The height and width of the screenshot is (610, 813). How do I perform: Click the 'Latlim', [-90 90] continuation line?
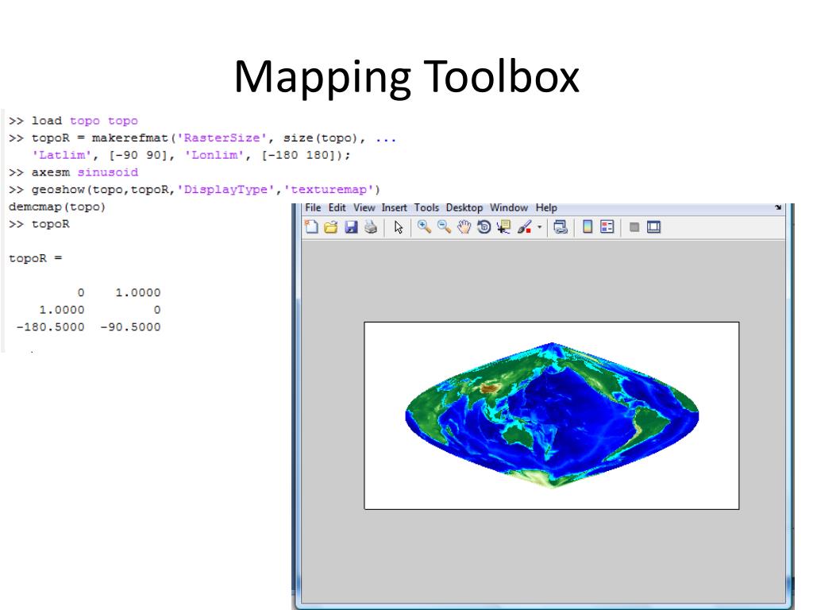point(191,155)
